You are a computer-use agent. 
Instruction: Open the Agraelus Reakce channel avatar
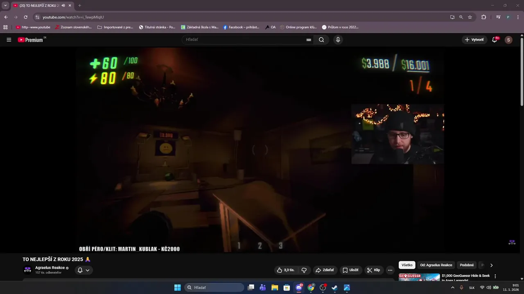[27, 270]
